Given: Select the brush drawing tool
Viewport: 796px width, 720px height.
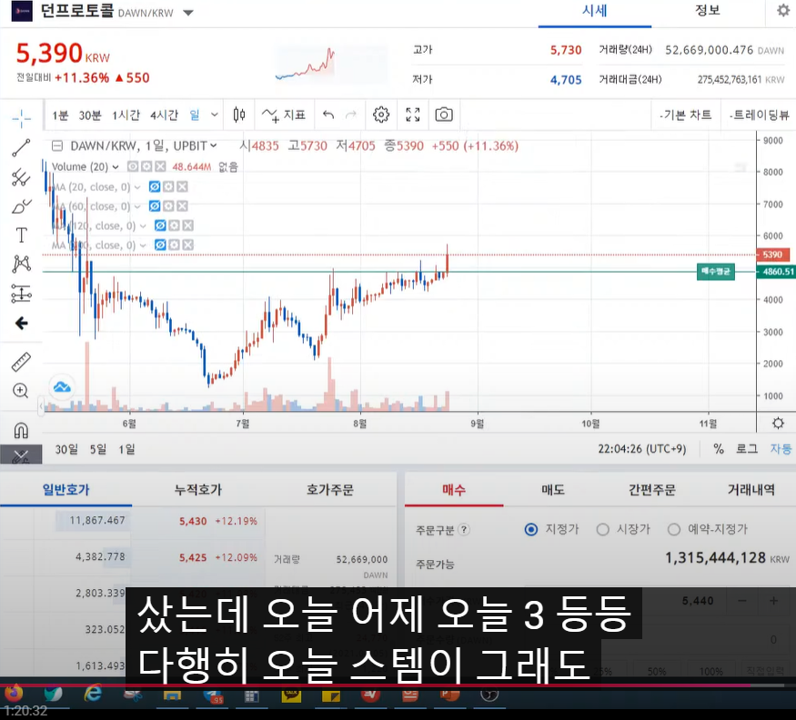Looking at the screenshot, I should pos(21,206).
